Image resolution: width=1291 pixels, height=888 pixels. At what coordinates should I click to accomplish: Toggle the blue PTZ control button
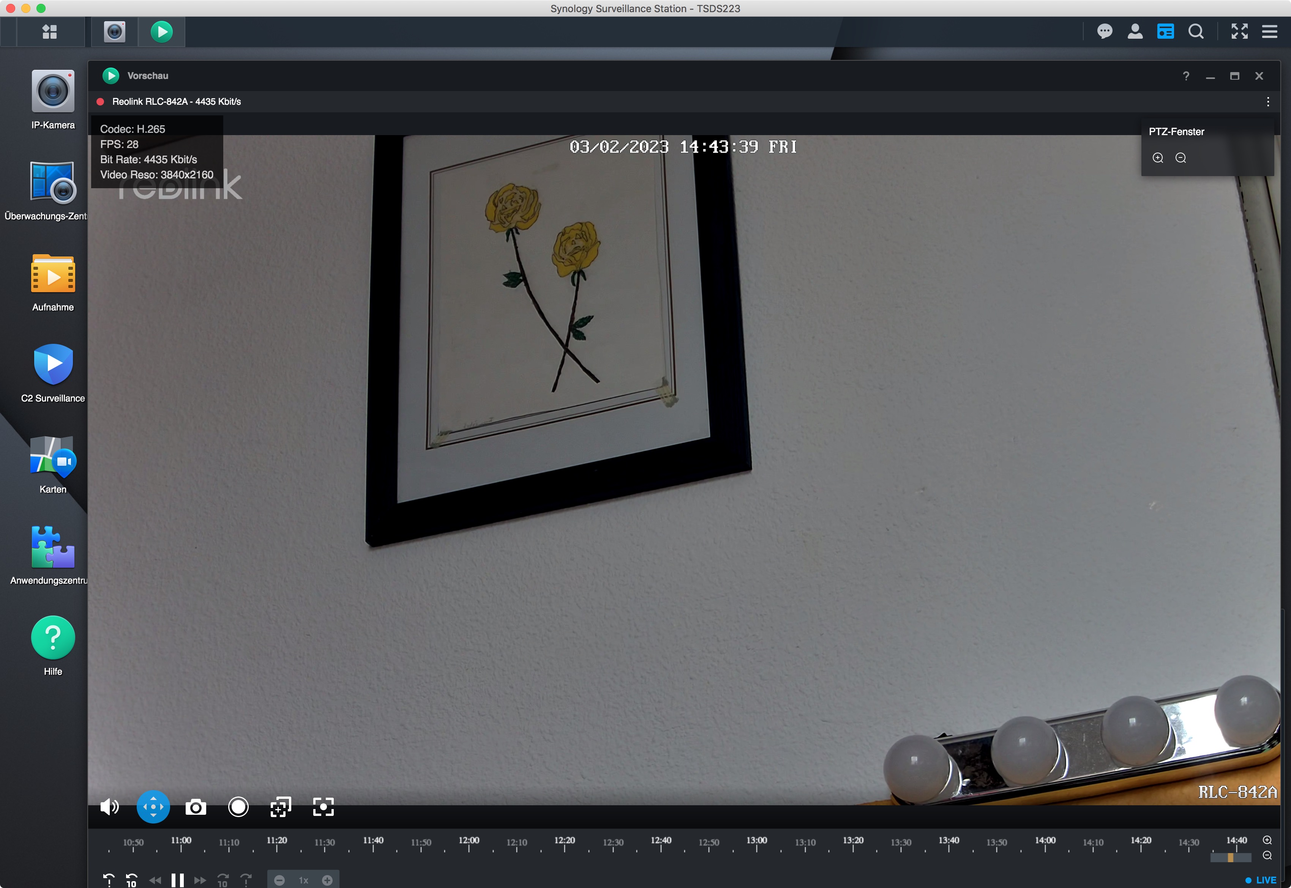click(153, 807)
